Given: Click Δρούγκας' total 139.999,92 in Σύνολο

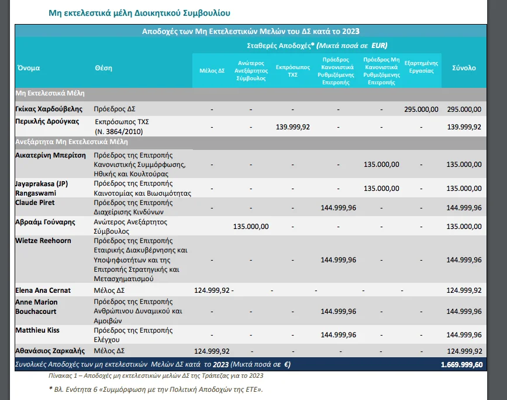Looking at the screenshot, I should (x=464, y=127).
